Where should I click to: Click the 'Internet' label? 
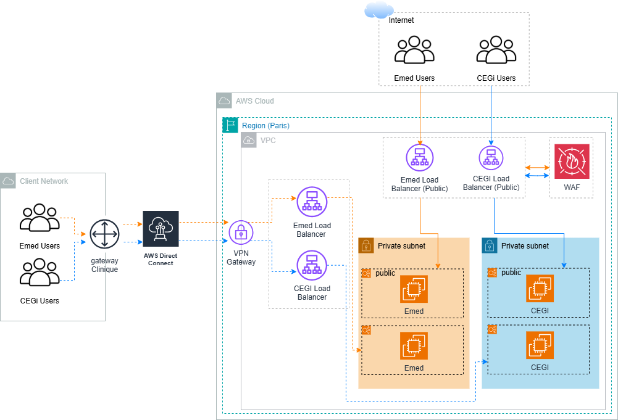click(401, 20)
